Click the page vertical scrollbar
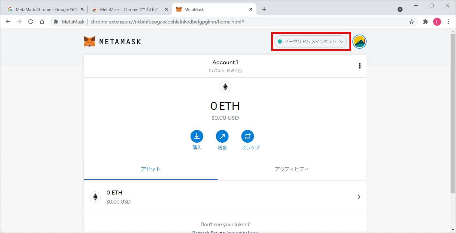456x233 pixels. coord(453,114)
